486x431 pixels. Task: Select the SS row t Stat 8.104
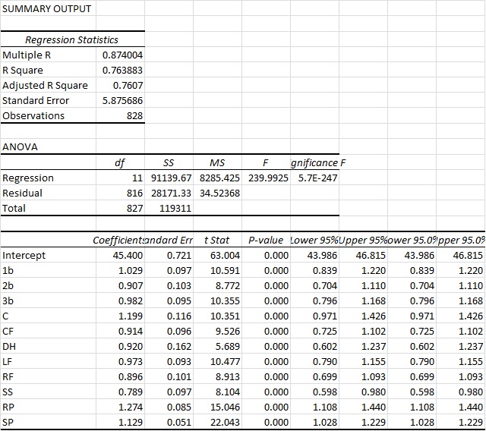[x=228, y=392]
